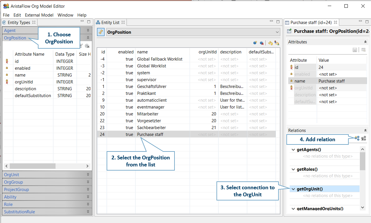Viewport: 371px width, 223px height.
Task: Click the defaultSubstitution attribute row in Entity Types
Action: tap(47, 96)
